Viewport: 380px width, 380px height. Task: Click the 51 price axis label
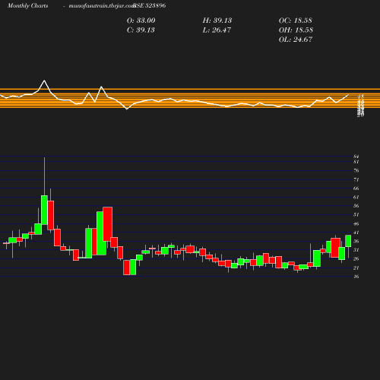click(356, 214)
